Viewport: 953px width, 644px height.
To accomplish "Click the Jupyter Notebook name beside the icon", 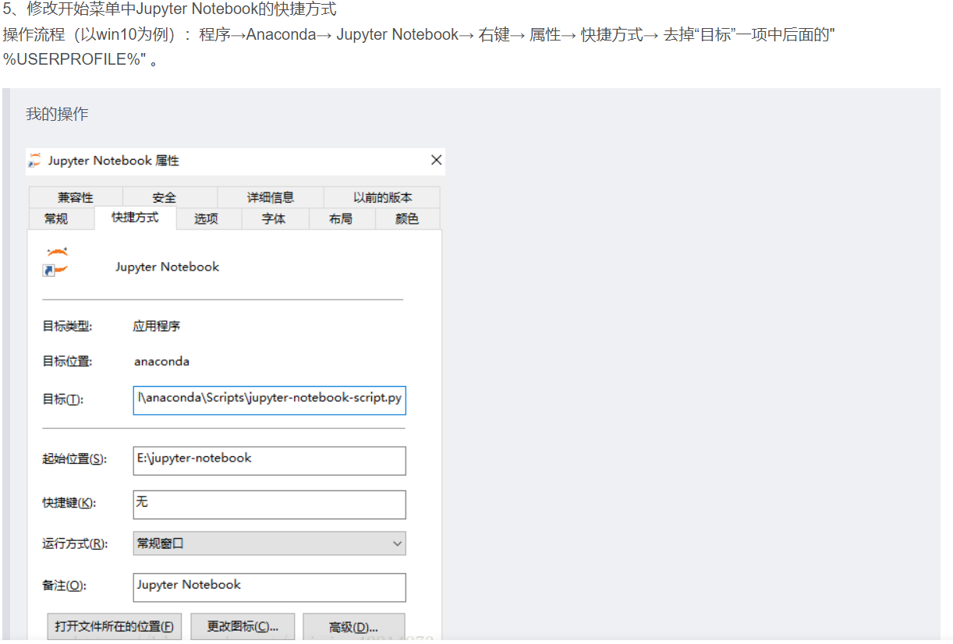I will (167, 267).
